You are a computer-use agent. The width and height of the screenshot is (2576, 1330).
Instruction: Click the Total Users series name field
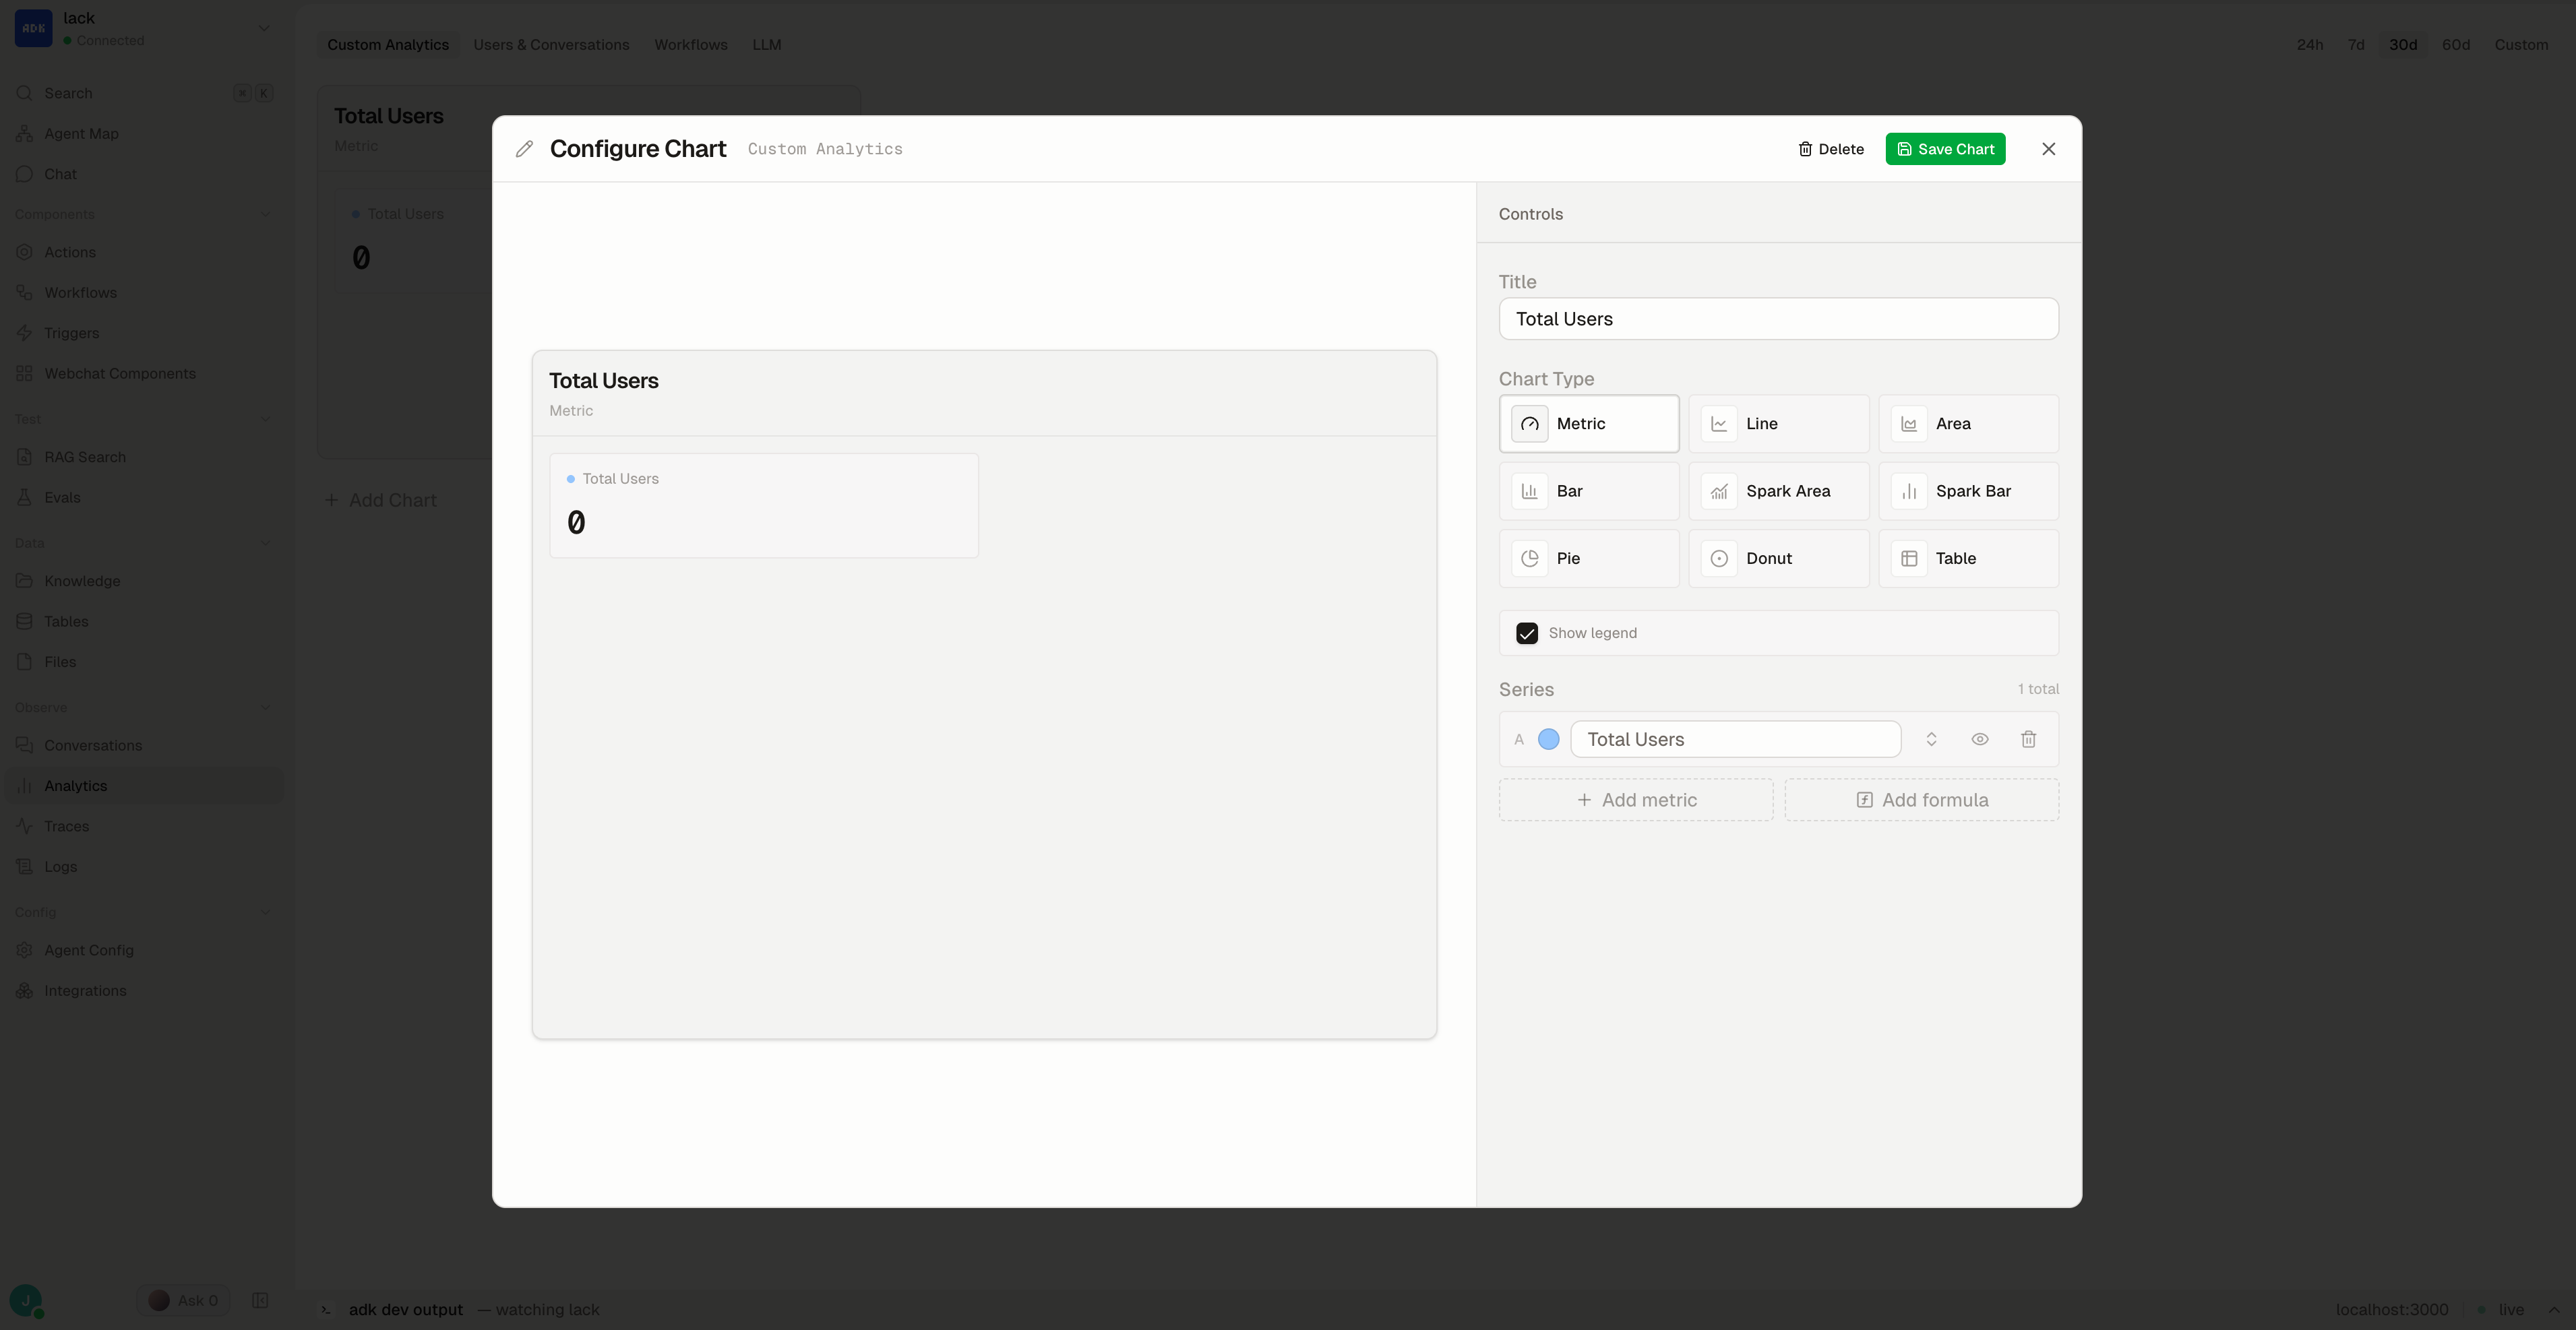click(1735, 739)
